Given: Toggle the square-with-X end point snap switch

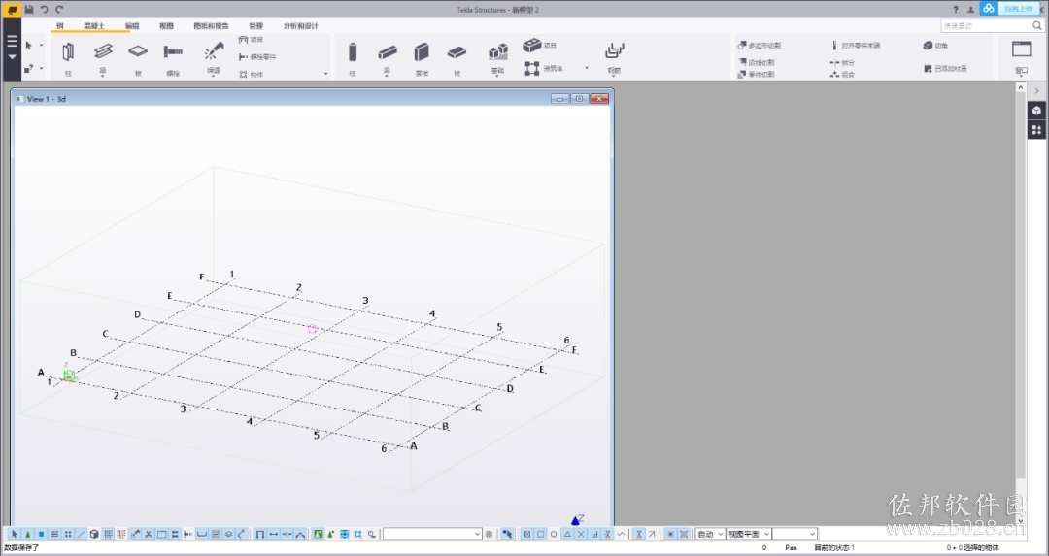Looking at the screenshot, I should (527, 534).
